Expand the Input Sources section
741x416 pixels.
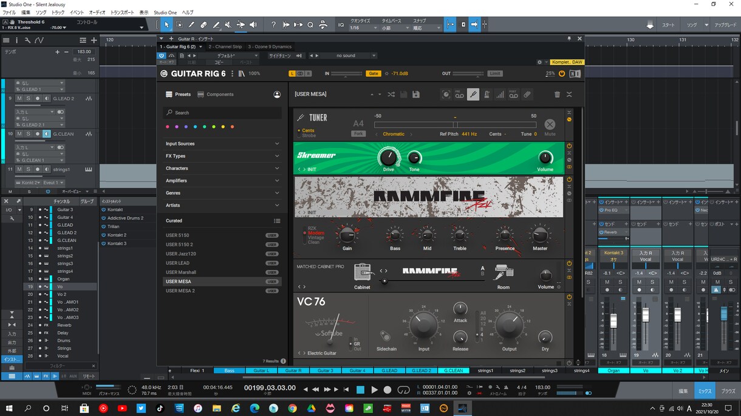[x=222, y=144]
